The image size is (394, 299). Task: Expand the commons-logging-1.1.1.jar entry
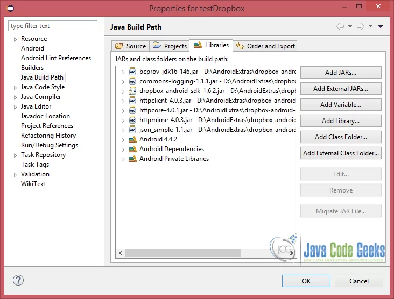pyautogui.click(x=123, y=82)
